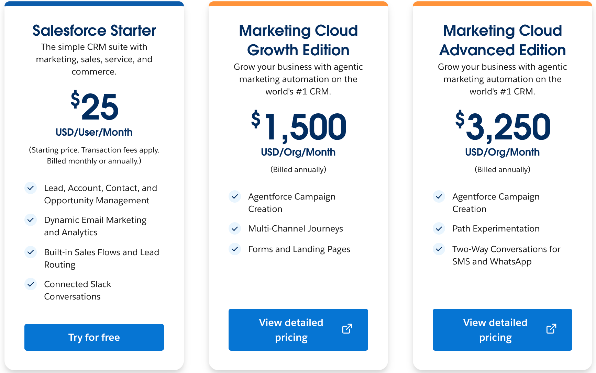Click the Billed annually note under $3,250
This screenshot has height=373, width=596.
502,169
